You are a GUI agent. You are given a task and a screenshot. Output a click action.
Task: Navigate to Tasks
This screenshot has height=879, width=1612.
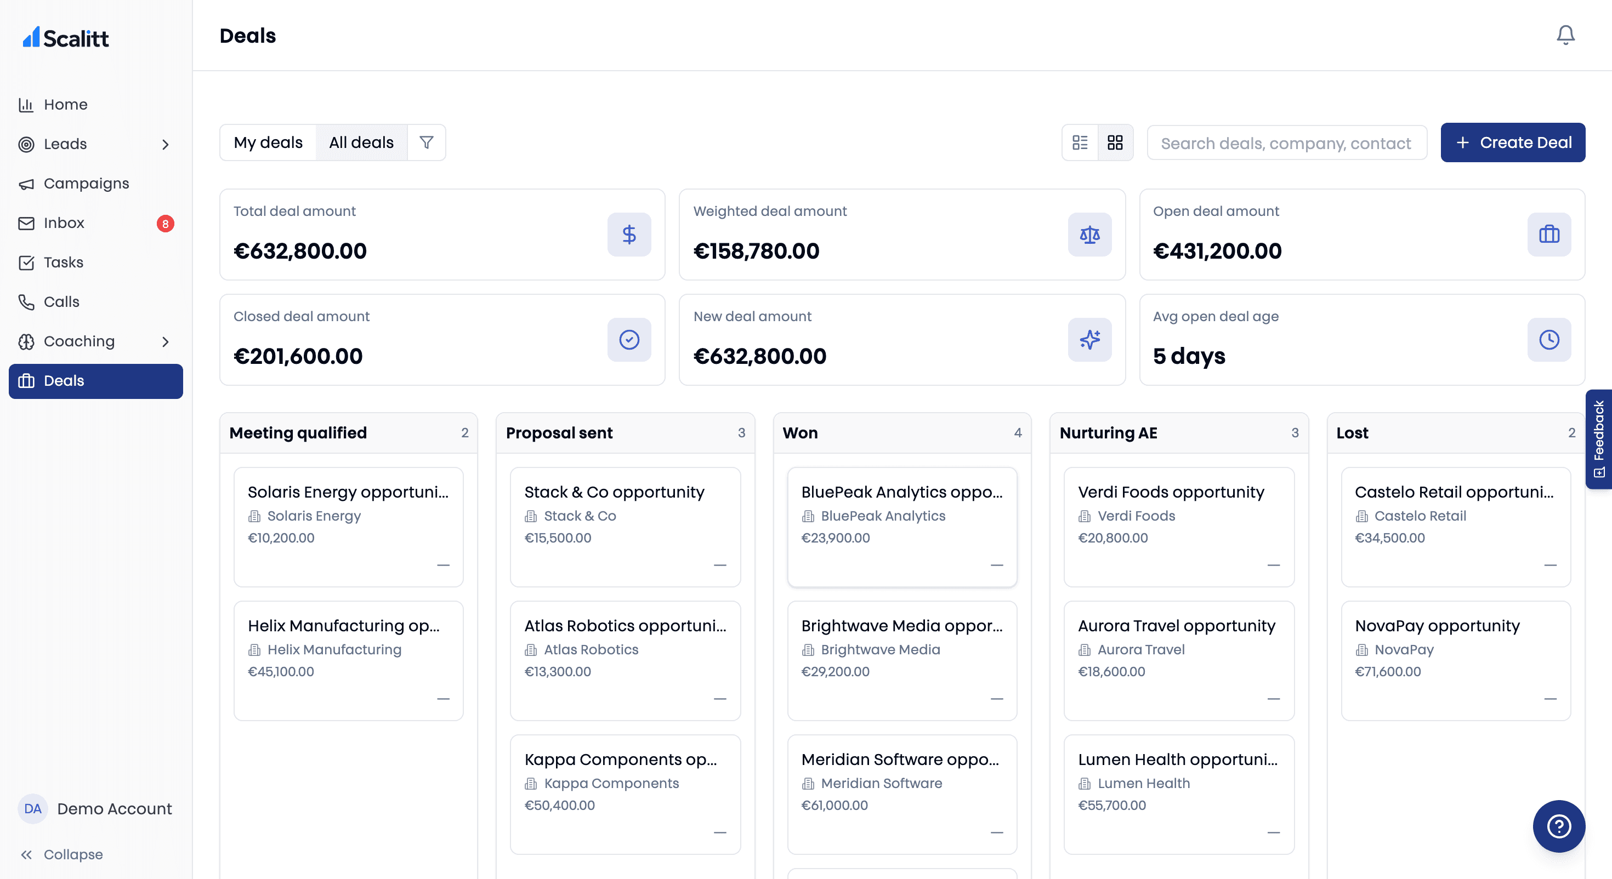(96, 262)
